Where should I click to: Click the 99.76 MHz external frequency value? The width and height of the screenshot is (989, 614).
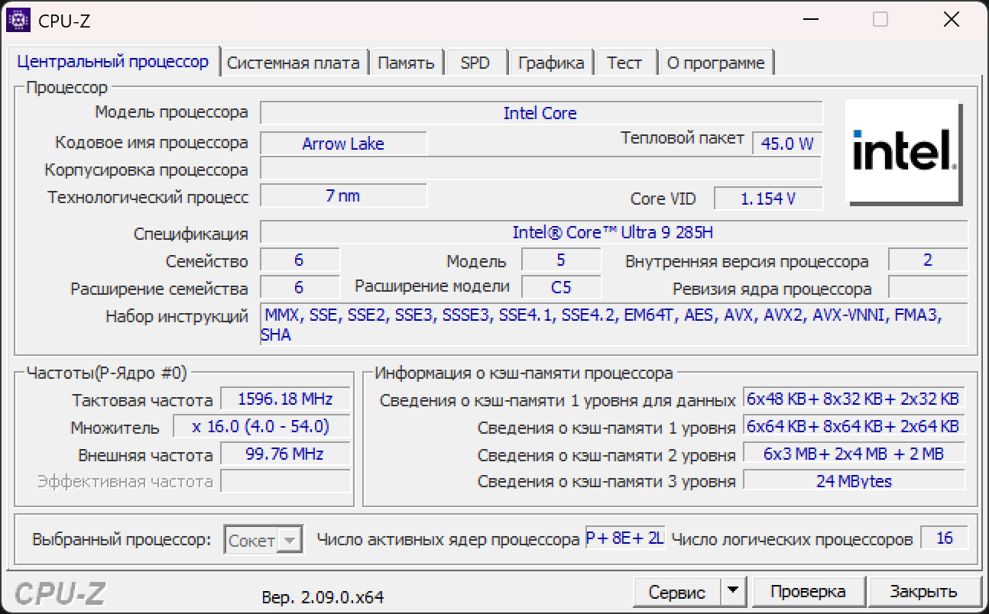click(x=285, y=454)
